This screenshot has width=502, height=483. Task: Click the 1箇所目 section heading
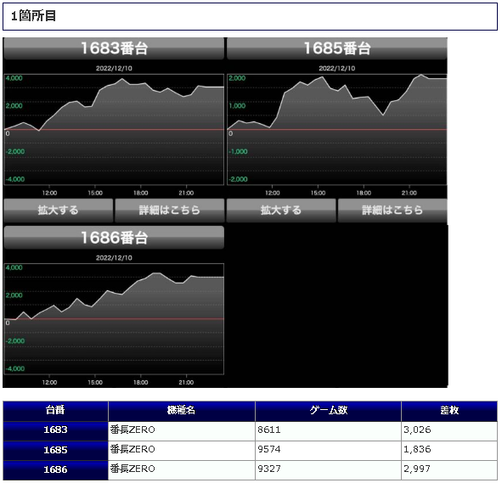pos(34,15)
